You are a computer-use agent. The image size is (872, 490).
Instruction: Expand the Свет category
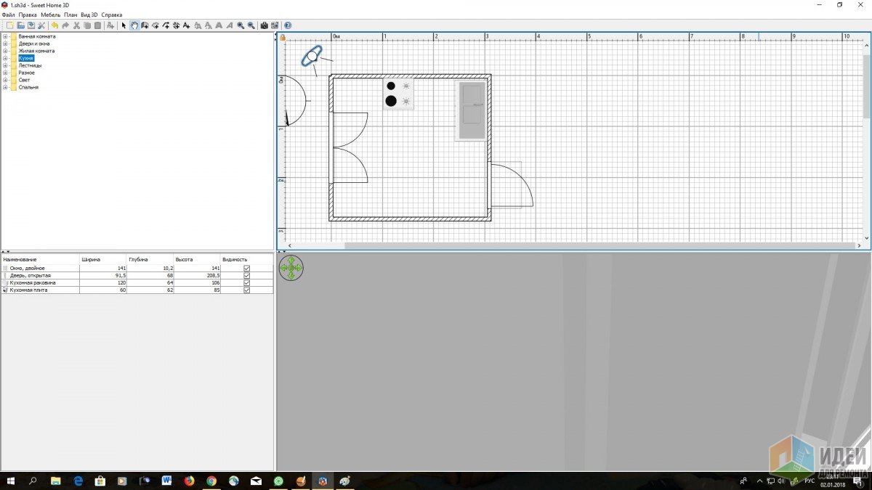point(5,80)
